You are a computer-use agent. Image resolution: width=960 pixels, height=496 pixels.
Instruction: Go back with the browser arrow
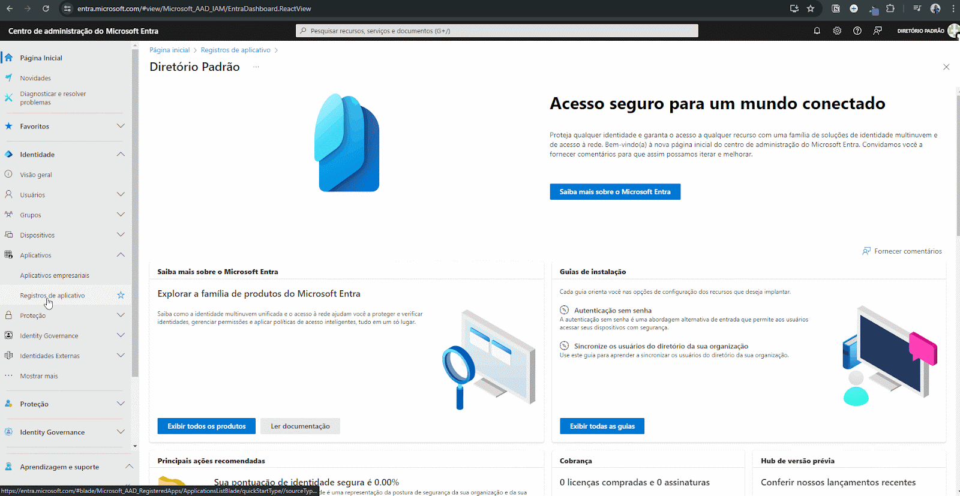pos(10,8)
